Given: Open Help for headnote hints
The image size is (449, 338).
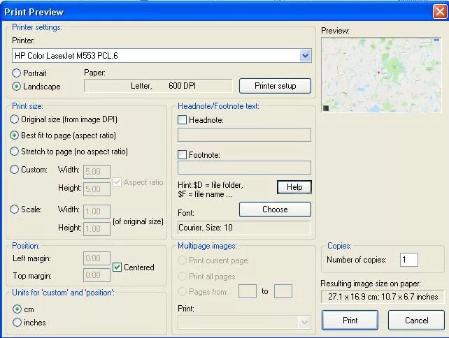Looking at the screenshot, I should pos(294,187).
